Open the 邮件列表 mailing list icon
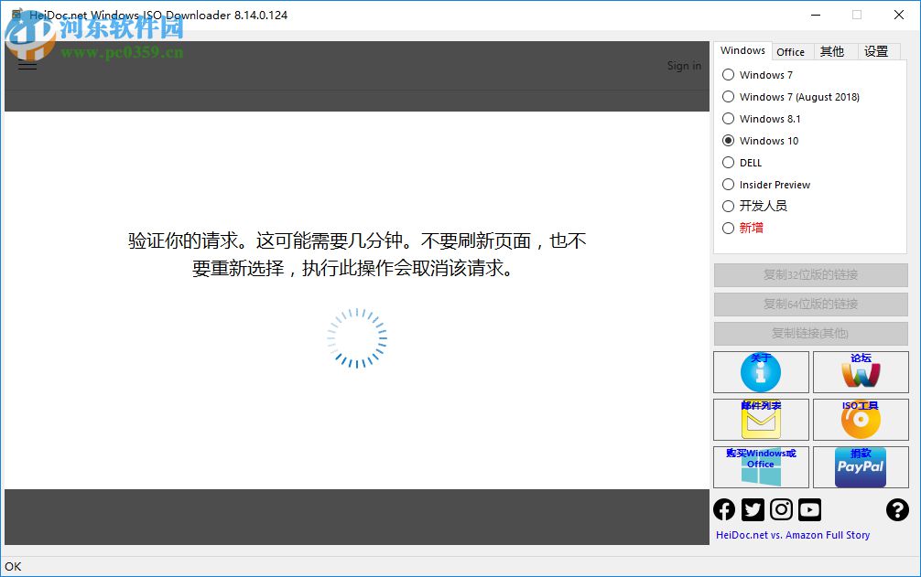The image size is (921, 577). pos(760,420)
